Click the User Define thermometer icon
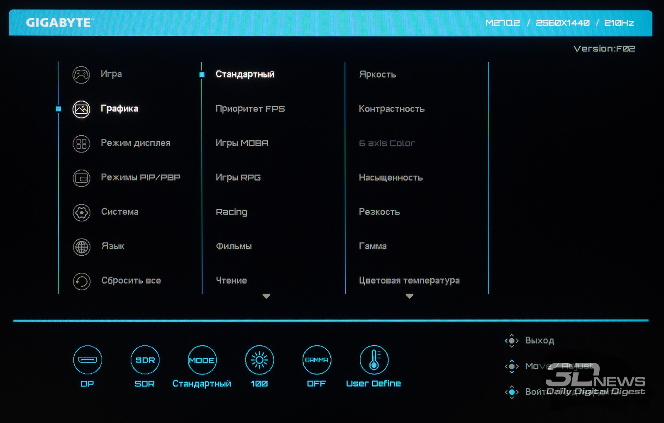 coord(374,360)
